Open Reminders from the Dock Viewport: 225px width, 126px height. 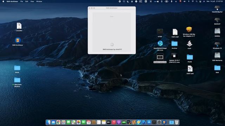[98, 122]
